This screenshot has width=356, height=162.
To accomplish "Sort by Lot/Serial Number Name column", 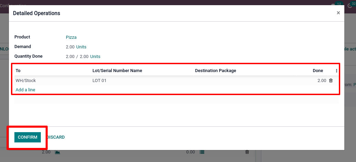I will tap(117, 71).
